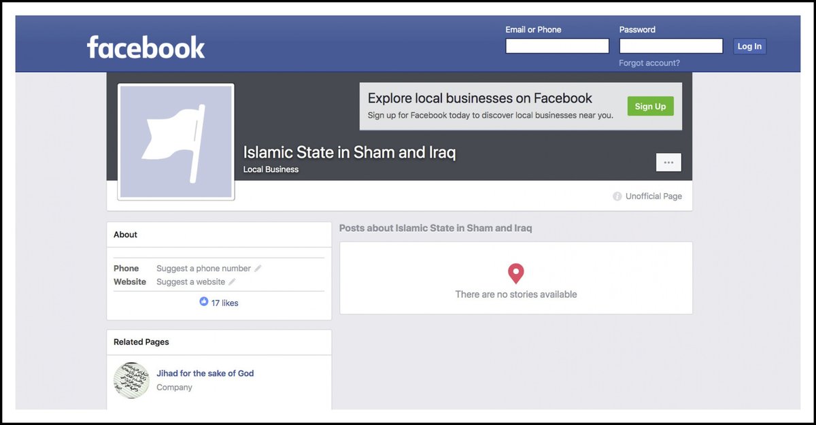Click the Local Business category label
This screenshot has height=425, width=816.
271,169
